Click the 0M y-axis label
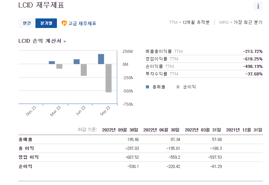Viewport: 269px width, 185px height. (125, 65)
